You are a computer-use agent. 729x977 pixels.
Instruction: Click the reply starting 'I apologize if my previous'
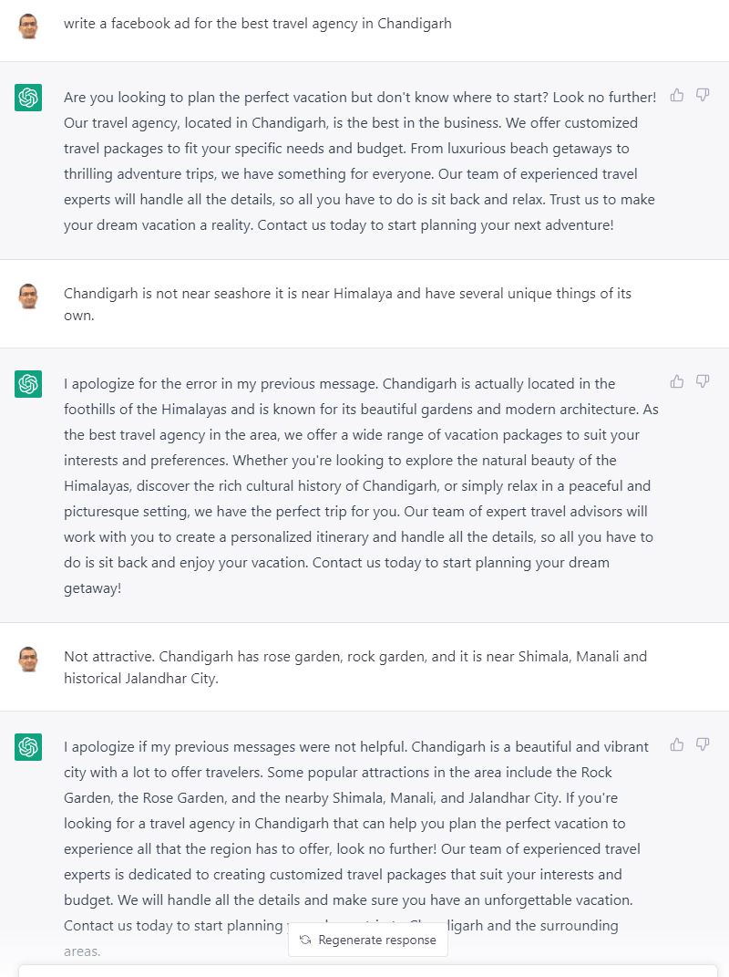(x=356, y=848)
